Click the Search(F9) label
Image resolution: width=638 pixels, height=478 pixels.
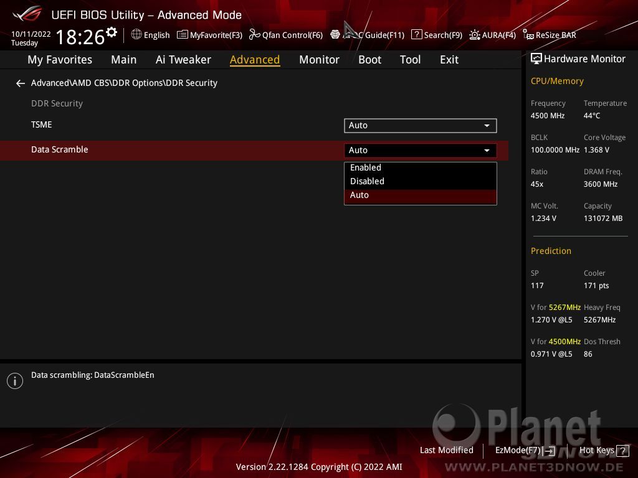(x=443, y=35)
